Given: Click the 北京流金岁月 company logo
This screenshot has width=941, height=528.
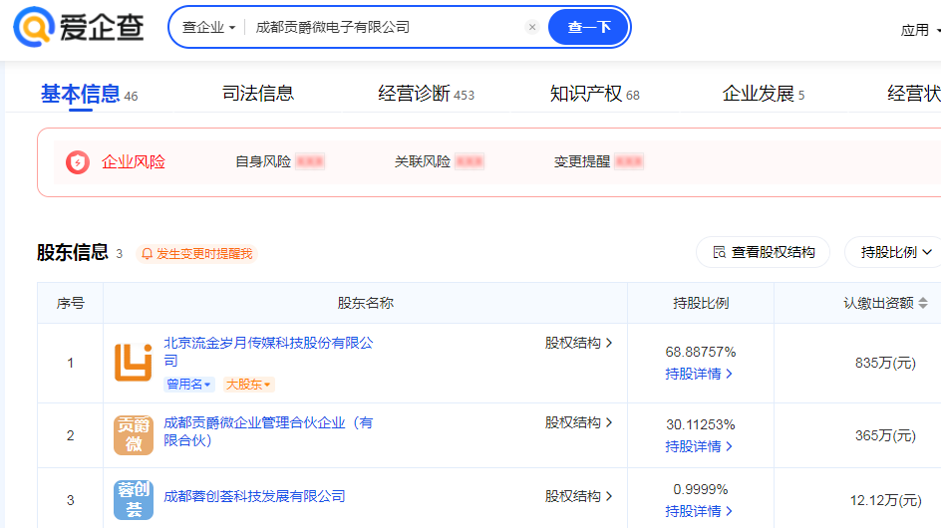Looking at the screenshot, I should (134, 363).
